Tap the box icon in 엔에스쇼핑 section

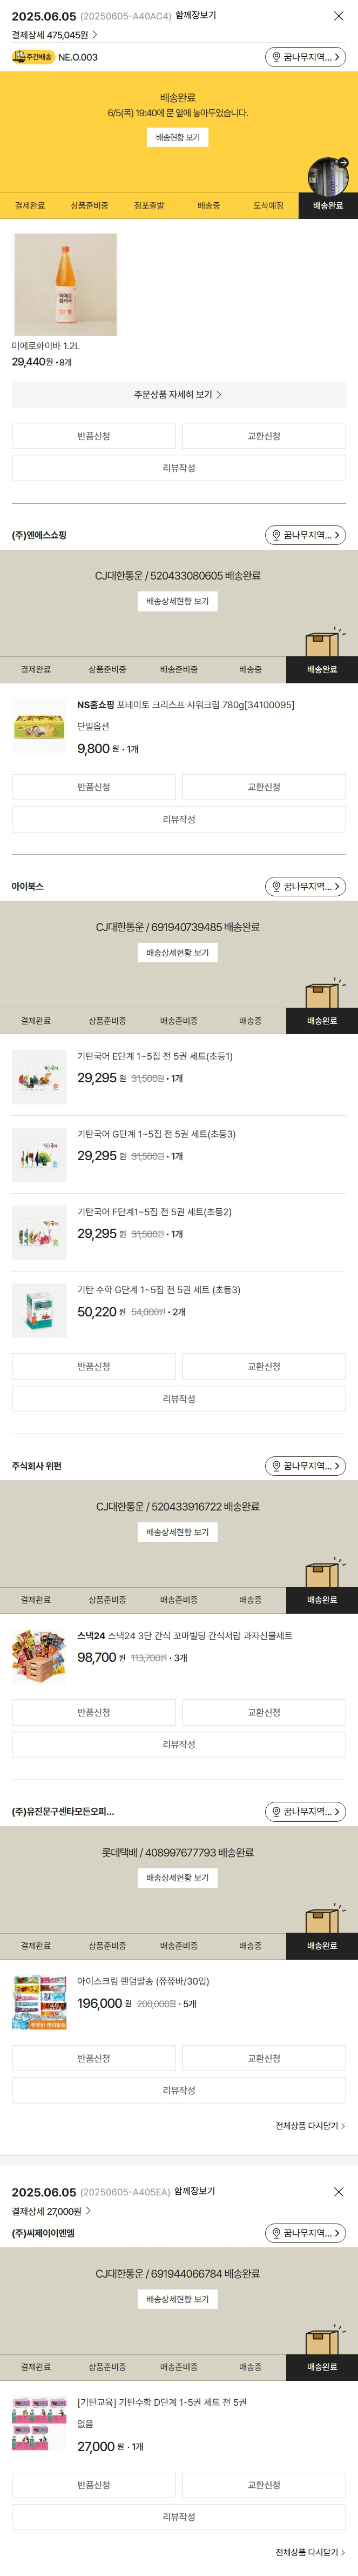pos(323,641)
